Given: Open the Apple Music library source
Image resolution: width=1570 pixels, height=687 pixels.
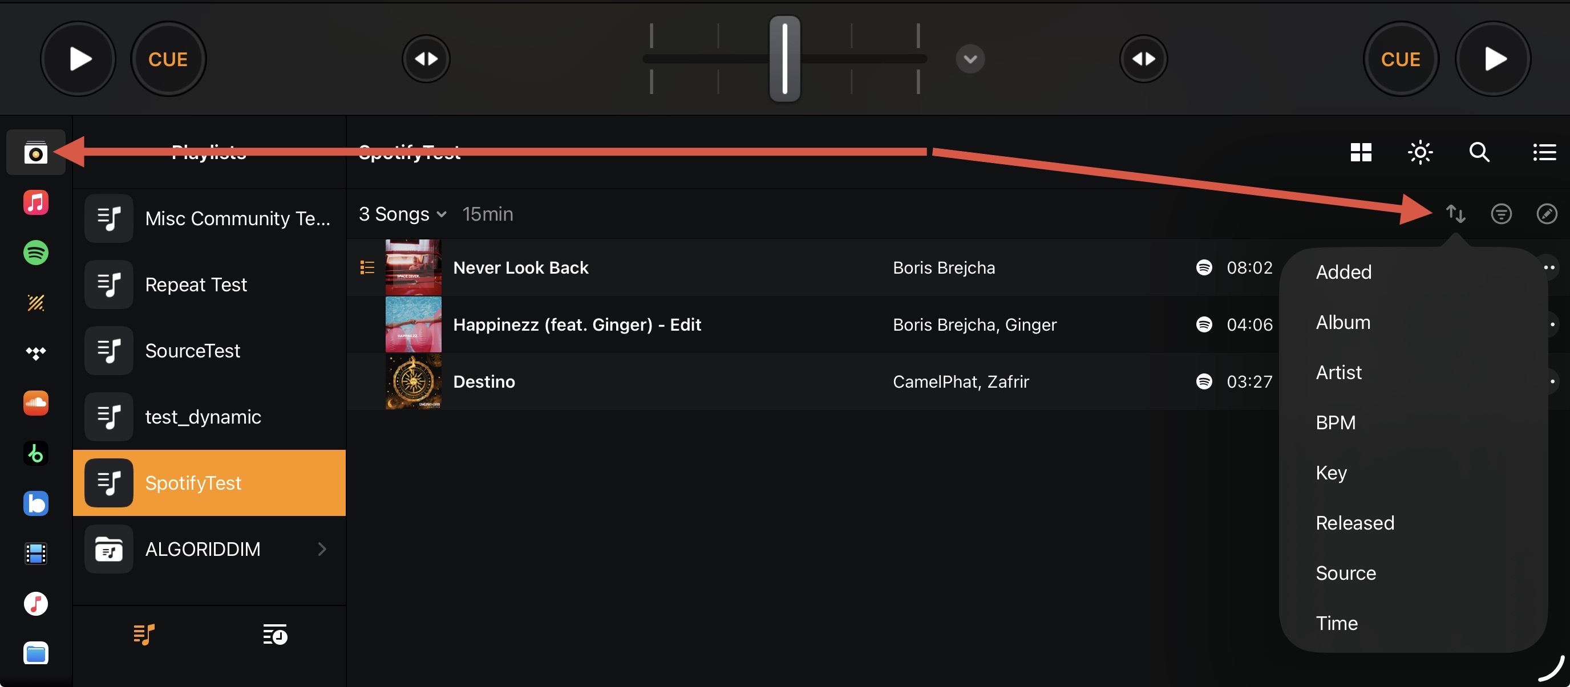Looking at the screenshot, I should 35,202.
